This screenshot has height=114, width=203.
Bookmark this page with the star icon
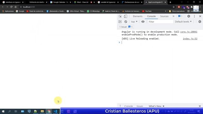click(x=174, y=7)
